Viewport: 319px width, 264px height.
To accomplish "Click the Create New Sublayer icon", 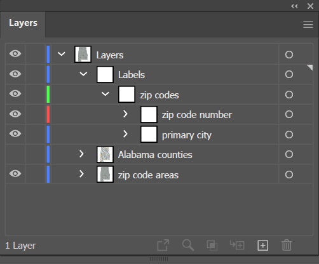I will pos(237,245).
